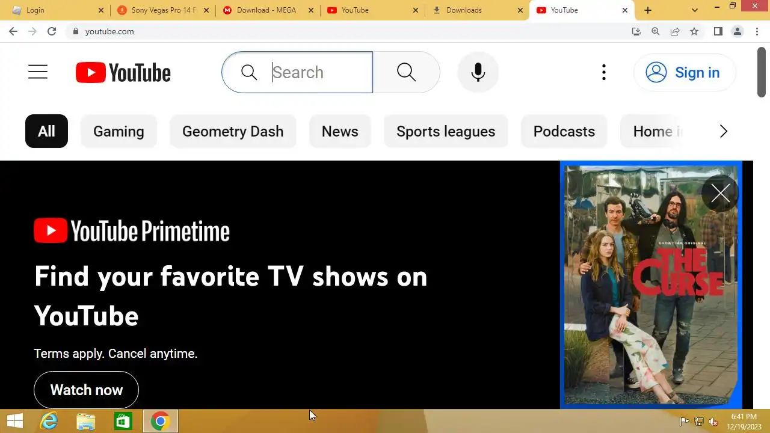Switch to the Login tab
The width and height of the screenshot is (770, 433).
57,10
